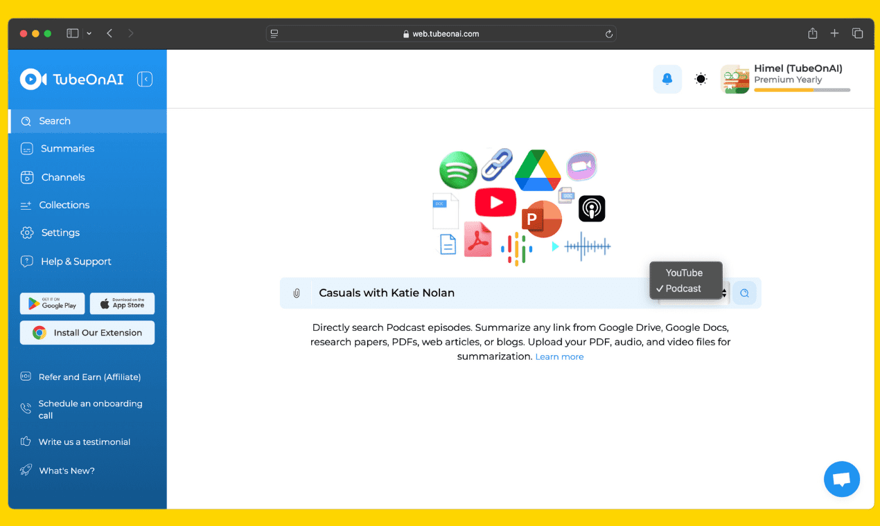
Task: Open the Search page in sidebar
Action: tap(87, 121)
